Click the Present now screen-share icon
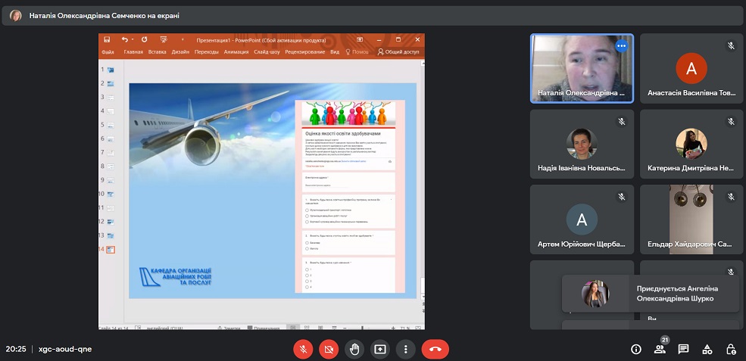 [380, 349]
